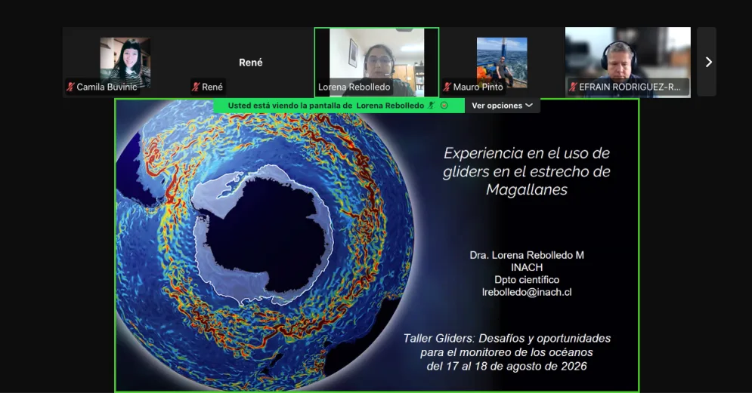The image size is (752, 393).
Task: Click muted microphone icon beside EFRAIN RODRIGUEZ
Action: 573,87
